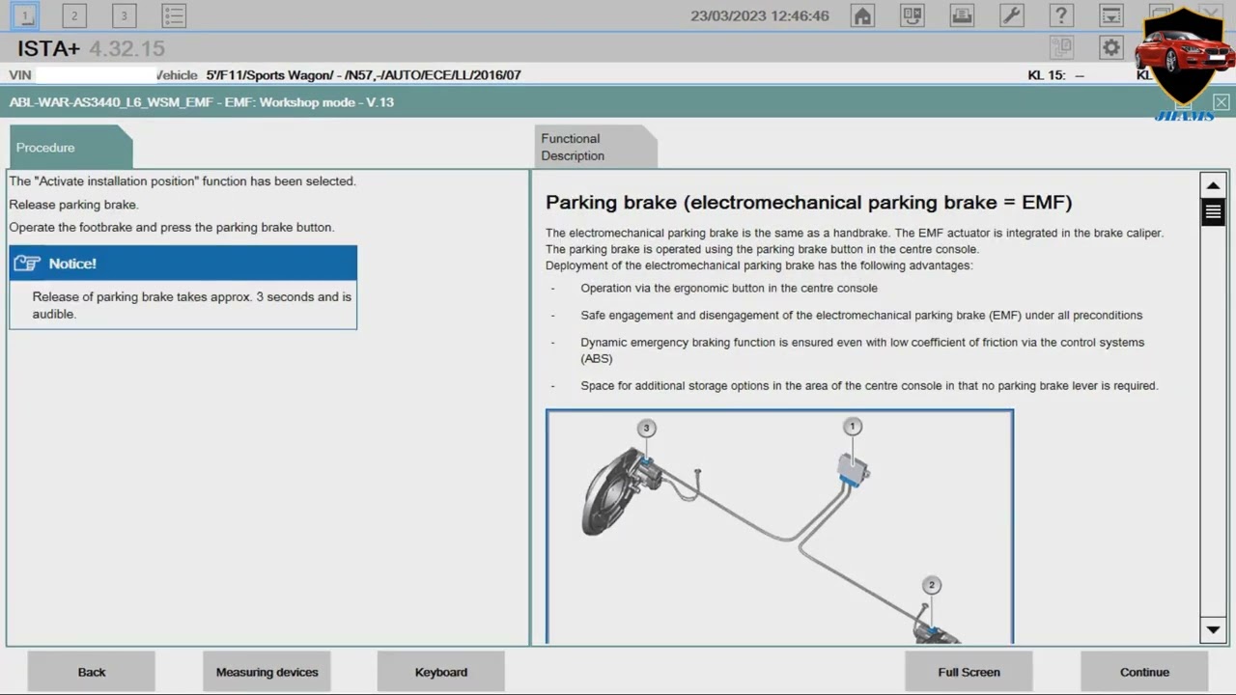Open the wrench administration icon
Image resolution: width=1236 pixels, height=695 pixels.
(1011, 15)
